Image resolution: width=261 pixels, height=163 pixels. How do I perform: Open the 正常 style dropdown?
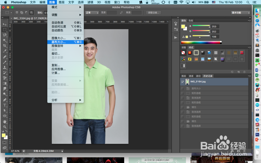tap(92, 13)
